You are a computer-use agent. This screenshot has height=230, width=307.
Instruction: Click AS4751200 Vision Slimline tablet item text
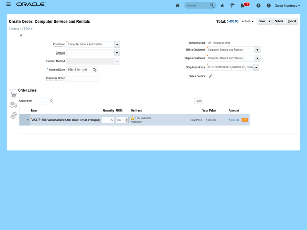pos(66,120)
